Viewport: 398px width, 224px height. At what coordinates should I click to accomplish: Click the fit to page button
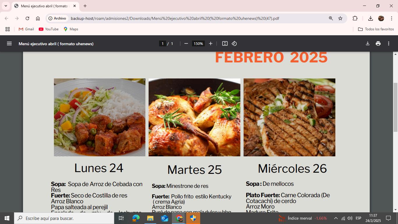pos(225,43)
